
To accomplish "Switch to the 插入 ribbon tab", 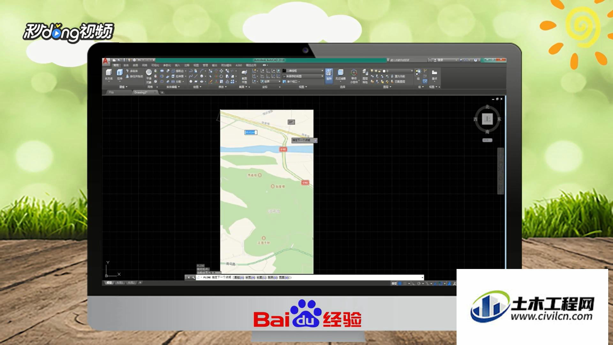I will coord(178,65).
